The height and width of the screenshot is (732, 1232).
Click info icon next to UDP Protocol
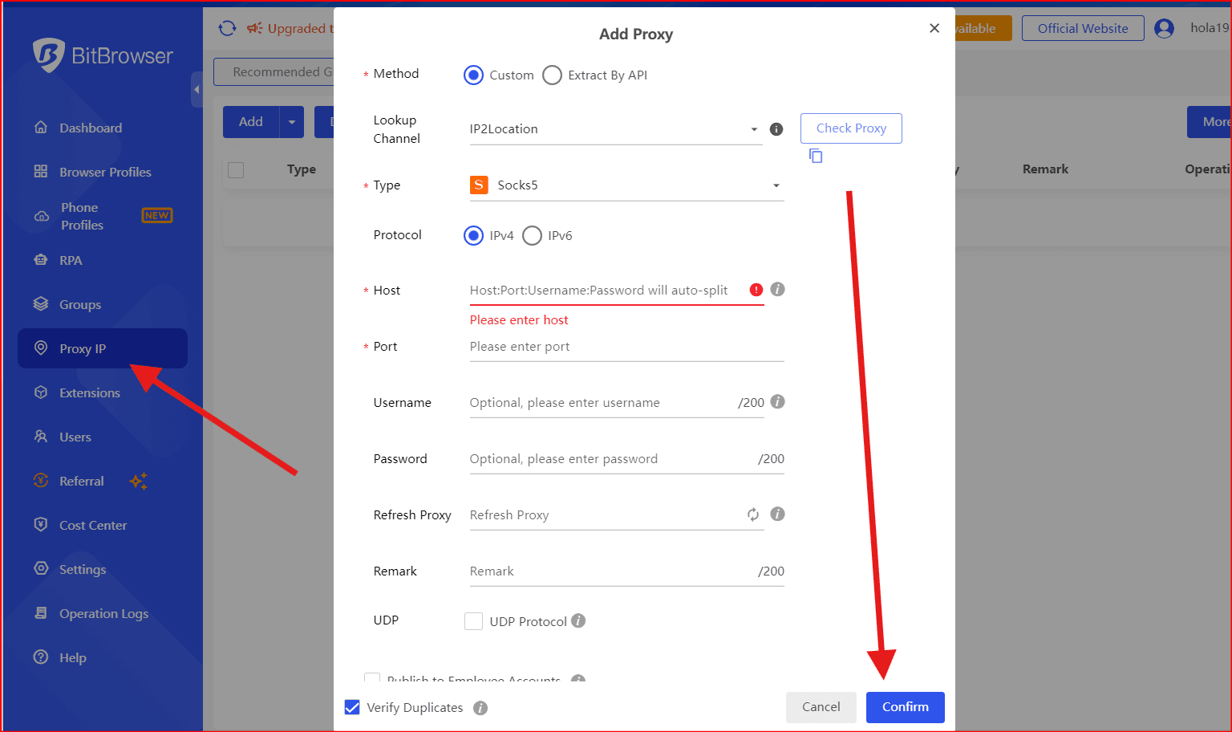point(578,620)
